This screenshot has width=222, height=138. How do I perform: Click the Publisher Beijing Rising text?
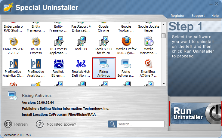66,109
